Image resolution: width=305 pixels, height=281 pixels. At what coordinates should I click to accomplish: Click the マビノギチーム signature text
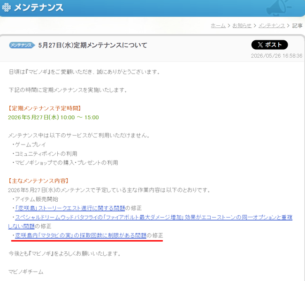(26, 272)
